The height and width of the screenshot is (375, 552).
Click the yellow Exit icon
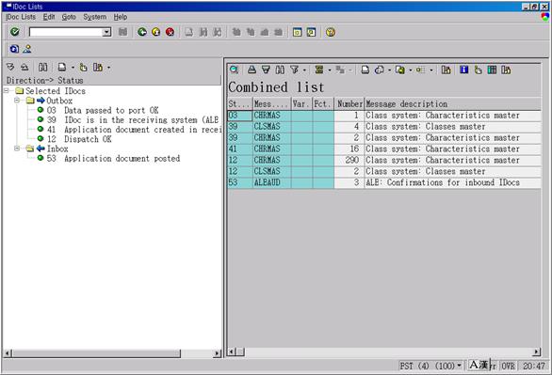click(156, 32)
